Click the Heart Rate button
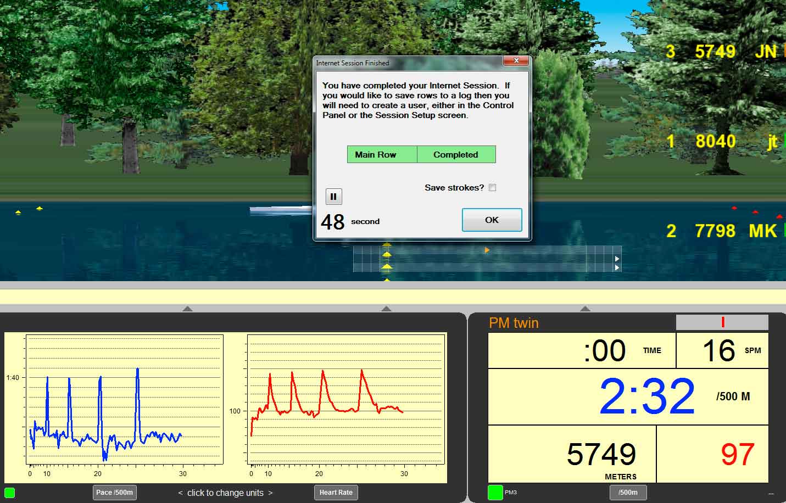 tap(336, 493)
